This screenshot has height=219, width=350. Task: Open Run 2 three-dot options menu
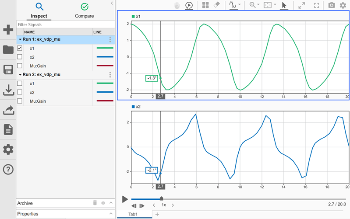click(110, 75)
